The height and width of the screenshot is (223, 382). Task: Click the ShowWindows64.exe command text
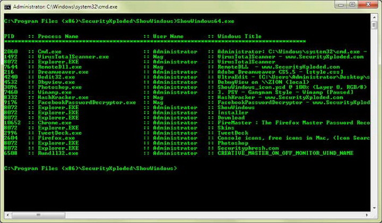(x=205, y=21)
